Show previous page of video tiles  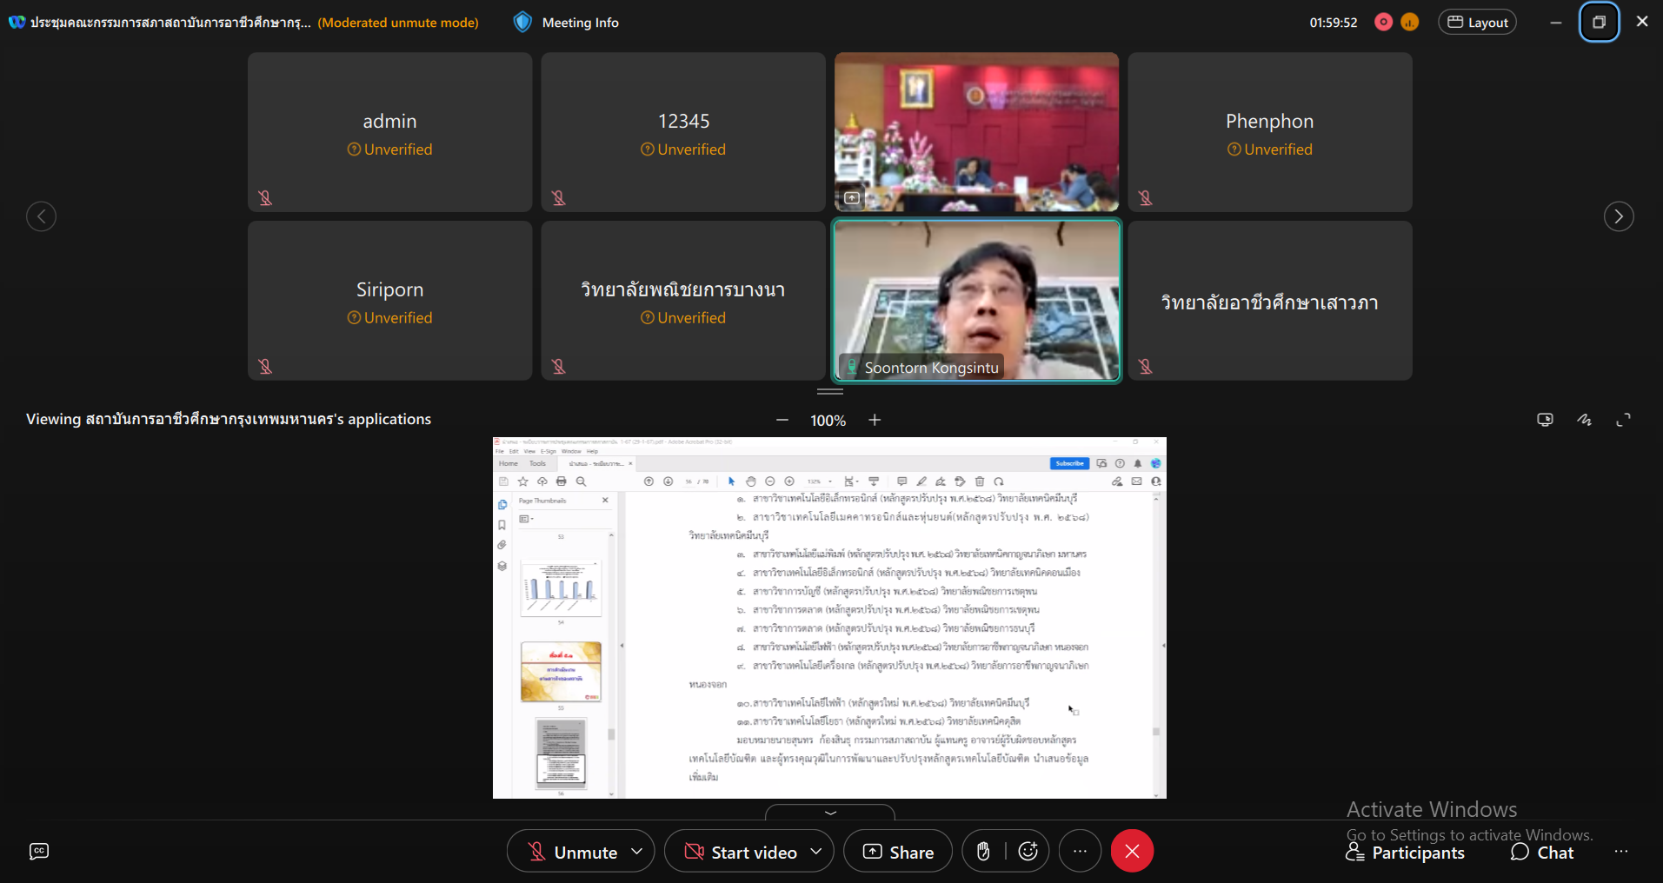pos(41,216)
